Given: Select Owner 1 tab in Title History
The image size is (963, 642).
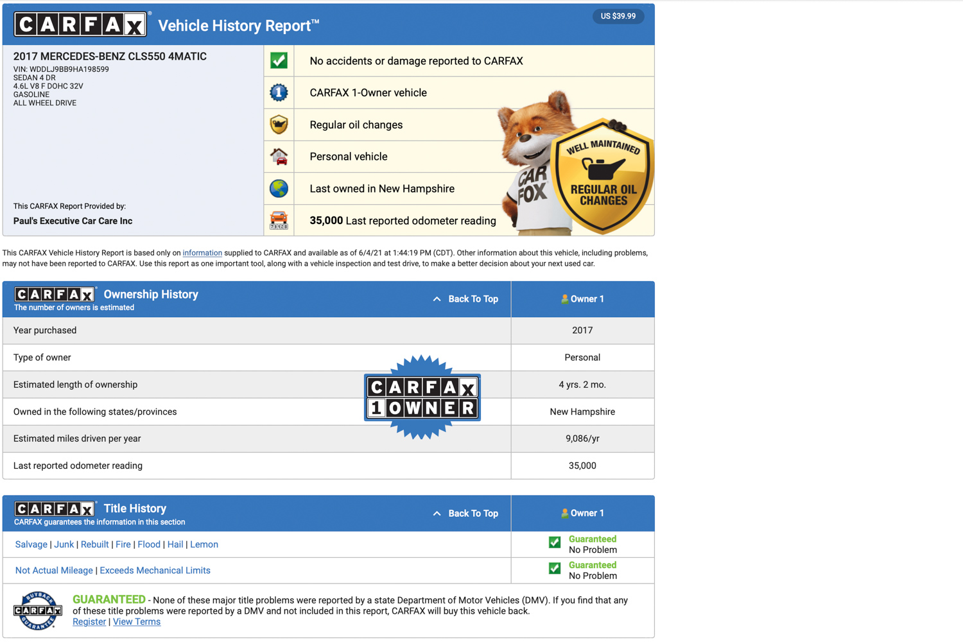Looking at the screenshot, I should point(582,514).
